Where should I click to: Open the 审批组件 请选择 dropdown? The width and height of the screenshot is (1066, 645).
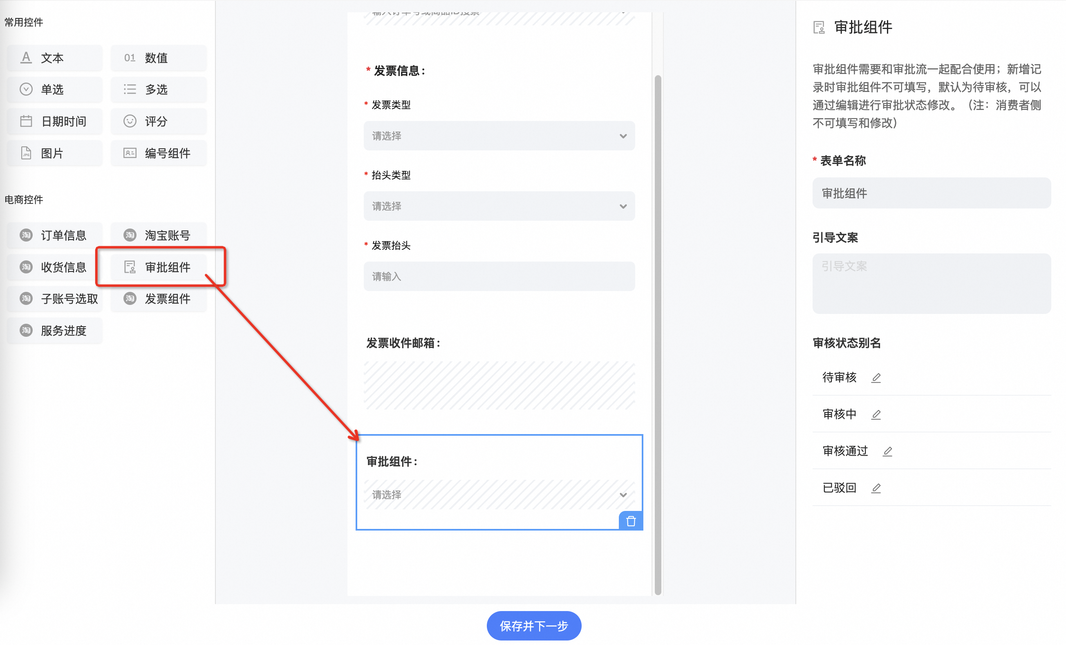(x=499, y=495)
